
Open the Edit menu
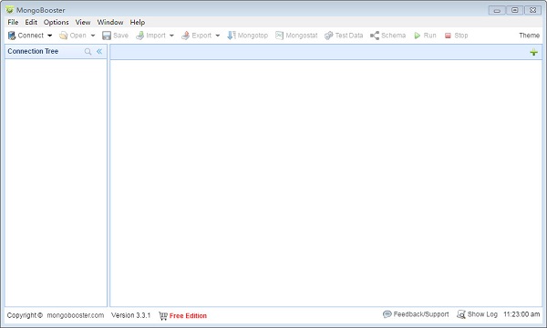click(x=31, y=22)
